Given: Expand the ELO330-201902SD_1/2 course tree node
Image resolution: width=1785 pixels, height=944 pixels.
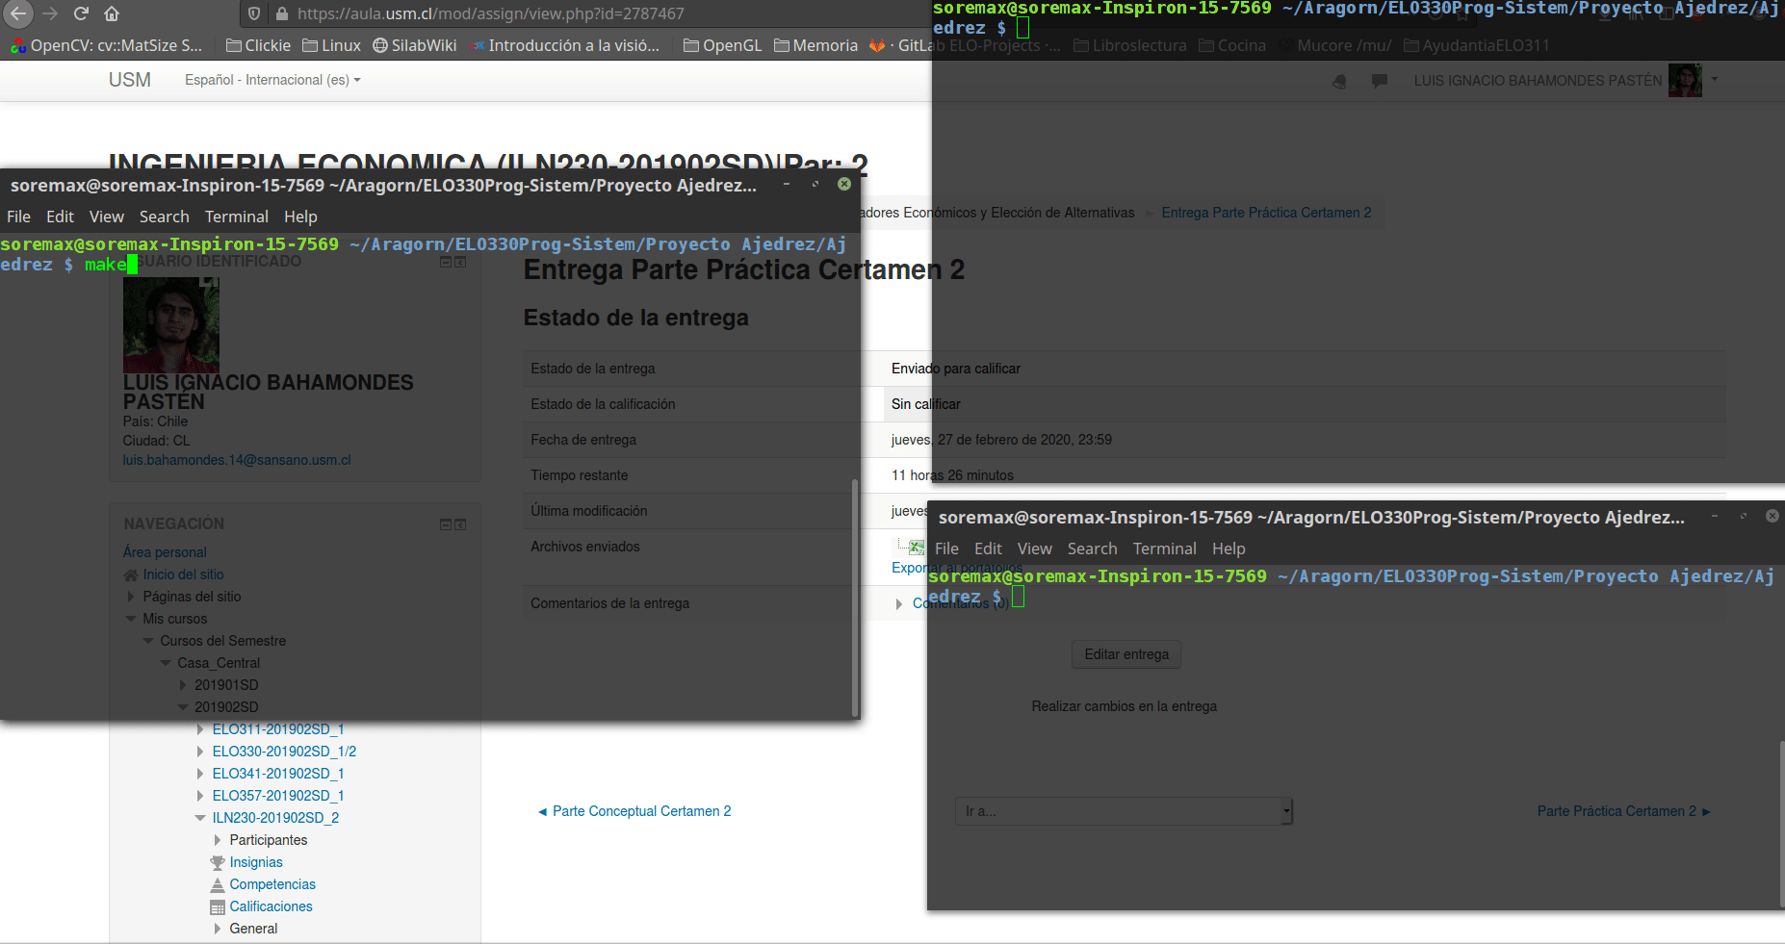Looking at the screenshot, I should click(x=200, y=752).
